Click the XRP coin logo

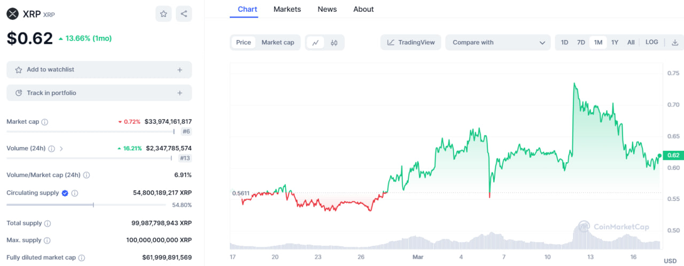click(12, 14)
